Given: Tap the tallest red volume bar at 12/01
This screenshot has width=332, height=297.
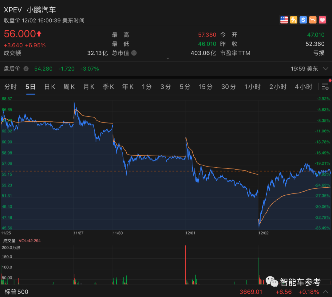Looking at the screenshot, I should pos(185,265).
